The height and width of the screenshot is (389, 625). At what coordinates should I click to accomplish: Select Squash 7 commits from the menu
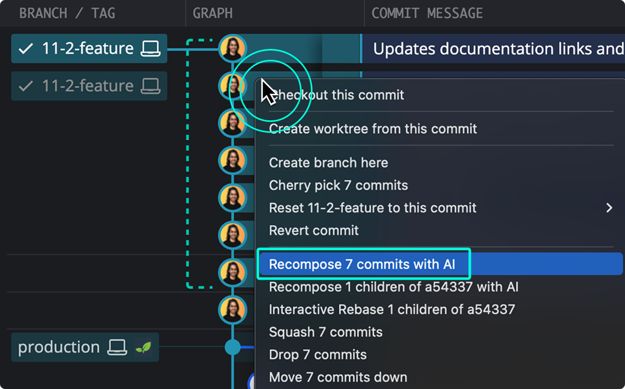[326, 332]
